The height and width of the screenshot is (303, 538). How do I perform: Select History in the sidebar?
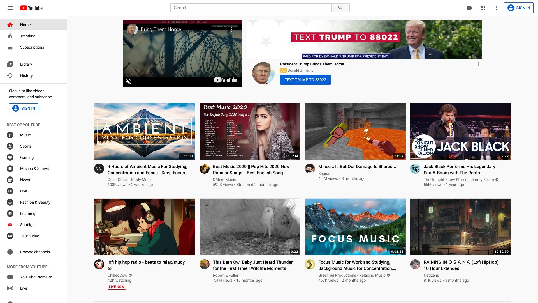click(x=34, y=75)
